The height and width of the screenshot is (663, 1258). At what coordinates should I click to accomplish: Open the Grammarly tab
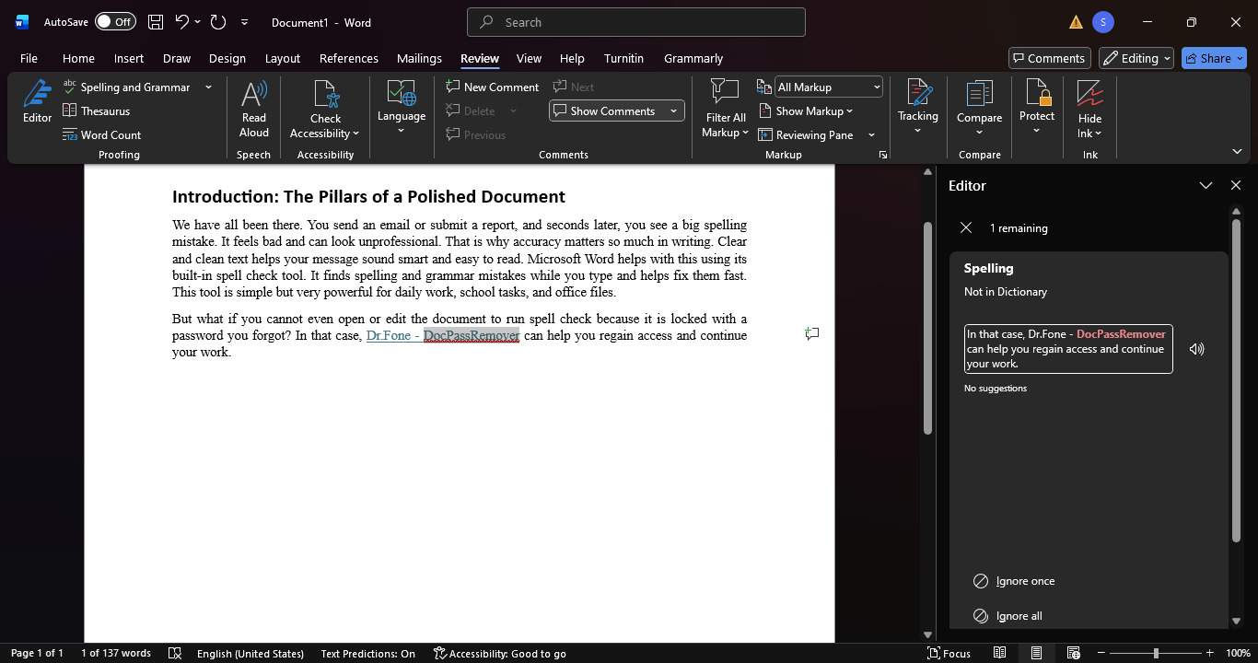click(693, 57)
